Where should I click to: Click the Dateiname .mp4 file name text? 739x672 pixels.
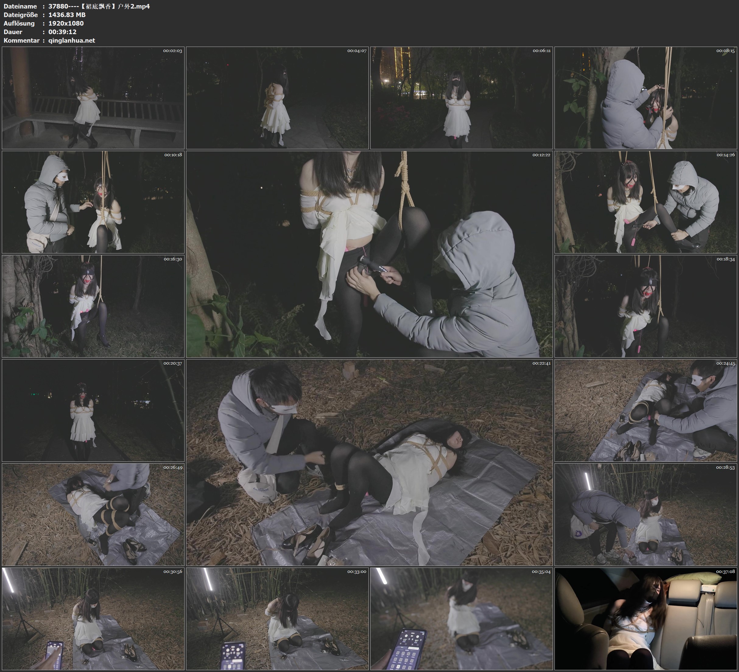click(x=99, y=6)
